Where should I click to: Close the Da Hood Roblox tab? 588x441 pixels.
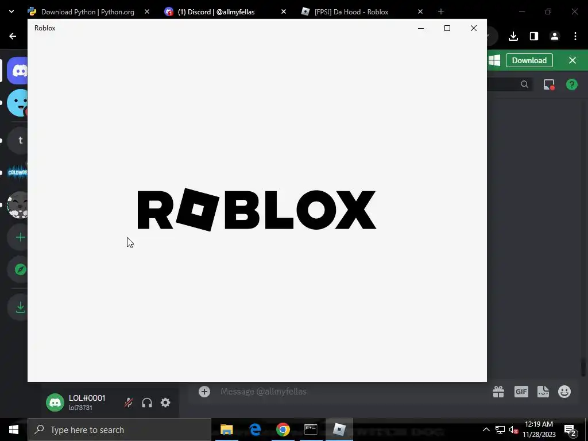[x=420, y=11]
